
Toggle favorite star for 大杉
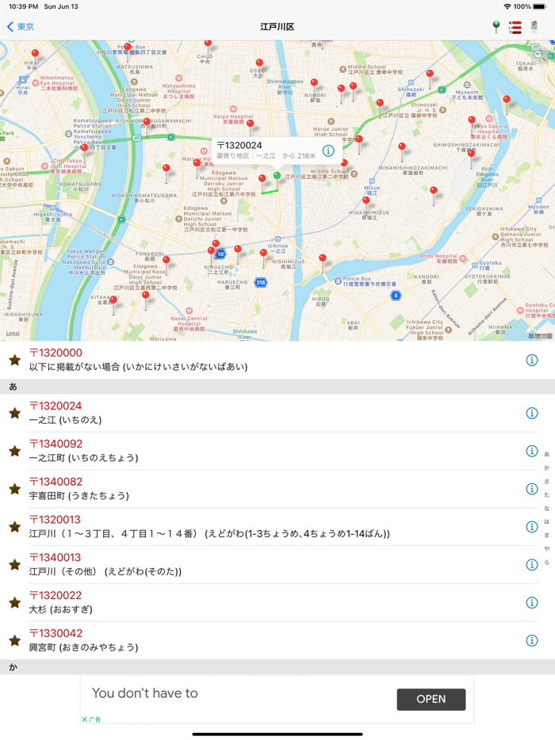click(15, 603)
